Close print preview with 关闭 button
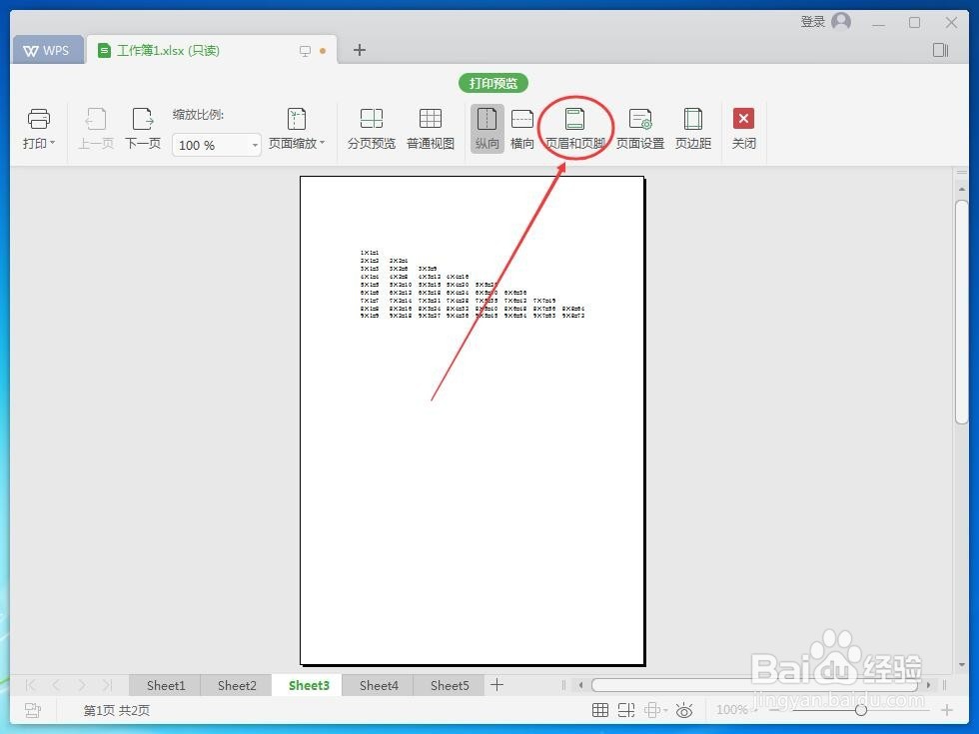 (x=743, y=128)
